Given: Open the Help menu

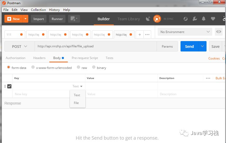Looking at the screenshot, I should [67, 10].
